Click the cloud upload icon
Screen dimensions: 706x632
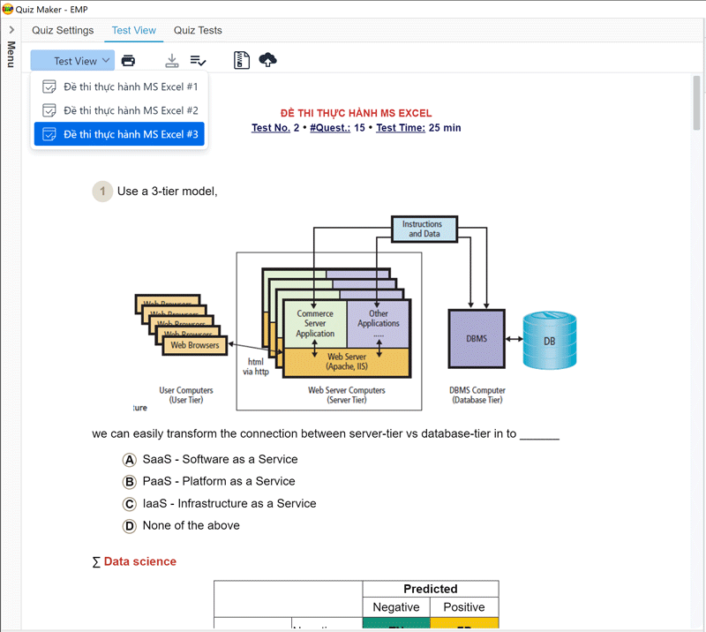point(267,60)
